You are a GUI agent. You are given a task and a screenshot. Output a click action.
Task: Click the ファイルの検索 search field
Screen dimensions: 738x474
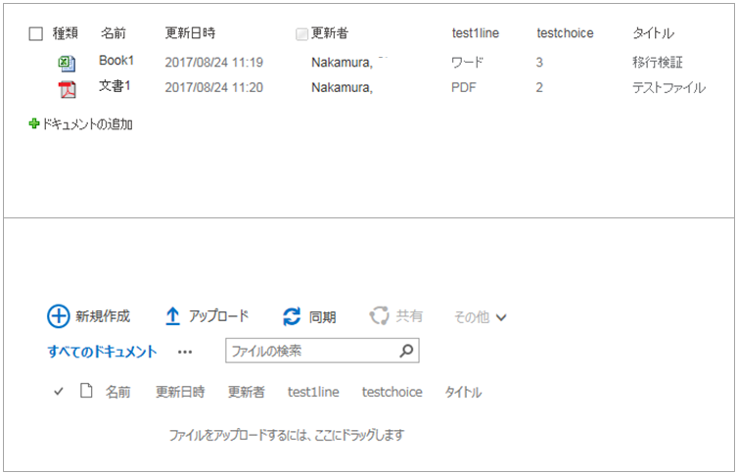pyautogui.click(x=311, y=351)
